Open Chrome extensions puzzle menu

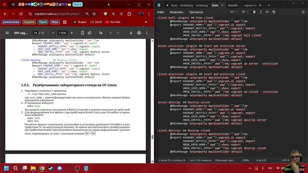pyautogui.click(x=129, y=14)
